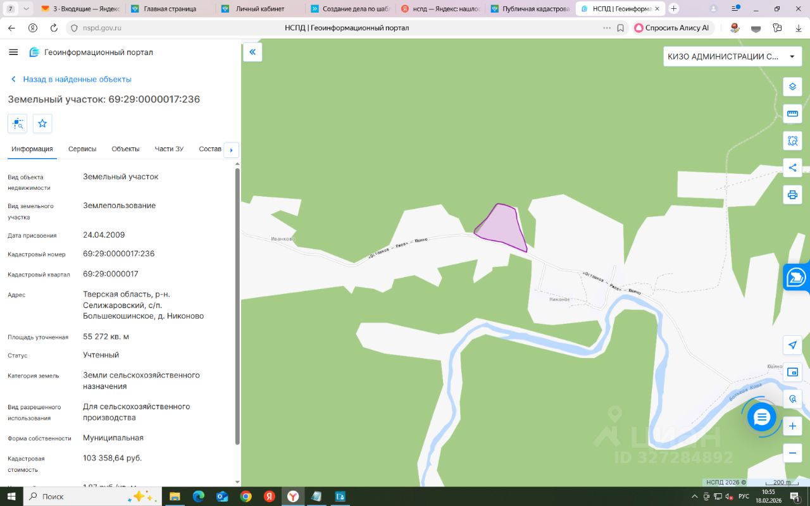Click the map identify search tool
The image size is (810, 506).
tap(792, 399)
